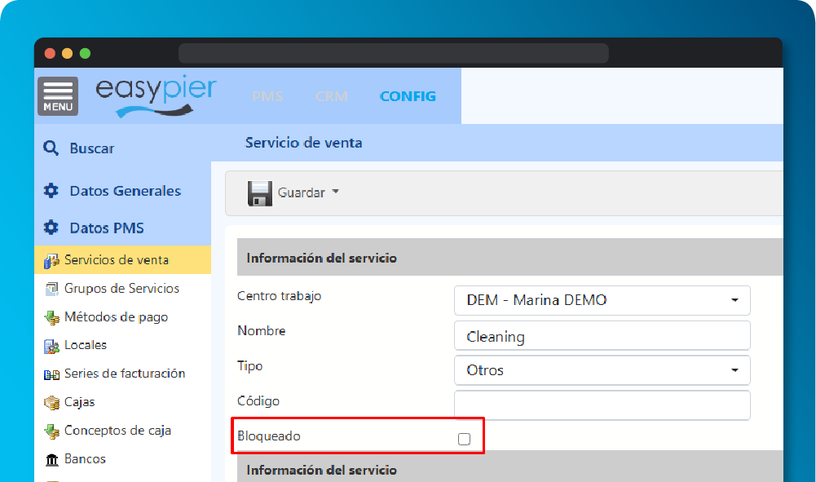The image size is (816, 482).
Task: Switch to the PMS tab
Action: tap(267, 96)
